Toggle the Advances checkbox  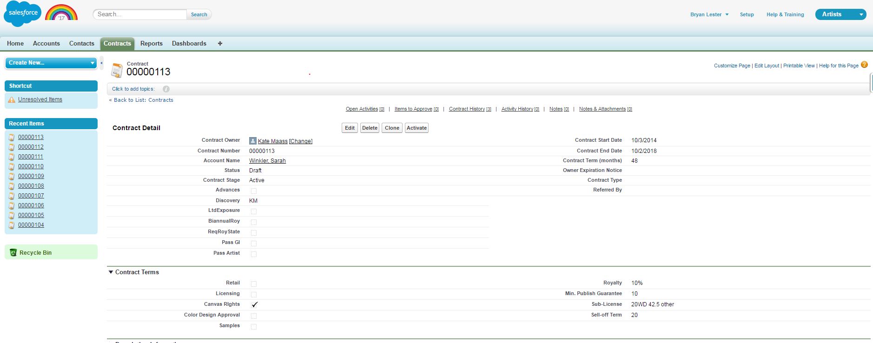tap(254, 191)
